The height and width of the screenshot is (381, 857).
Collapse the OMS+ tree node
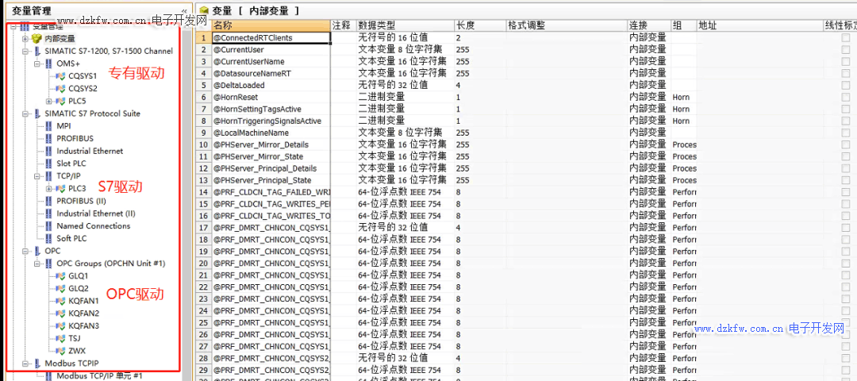[x=37, y=63]
